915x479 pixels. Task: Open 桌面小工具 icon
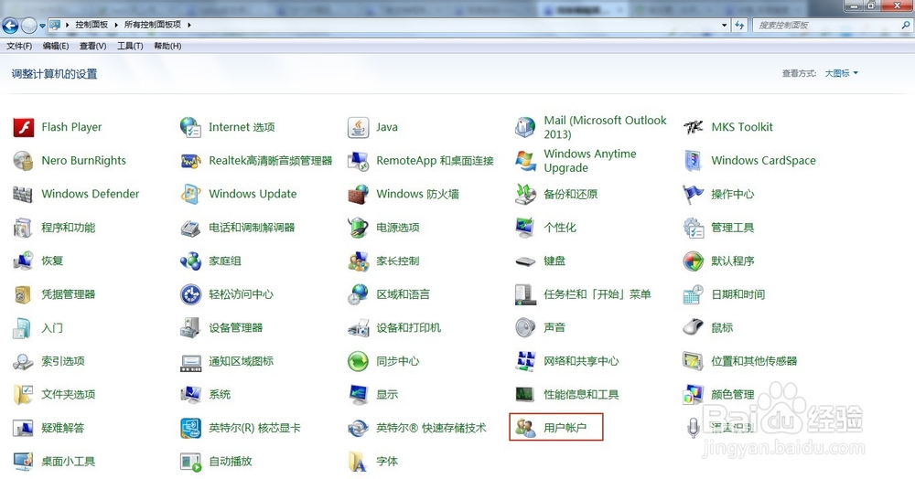click(24, 462)
